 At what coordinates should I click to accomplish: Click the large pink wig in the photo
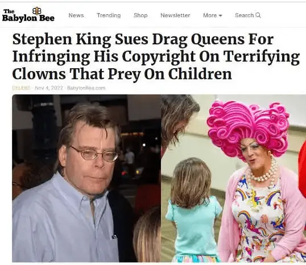point(248,128)
